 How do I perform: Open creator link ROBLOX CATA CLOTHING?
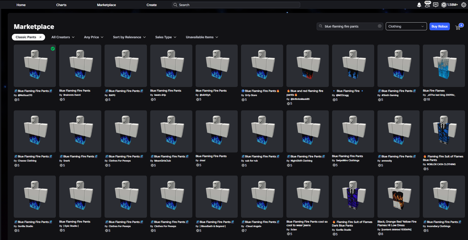point(441,164)
